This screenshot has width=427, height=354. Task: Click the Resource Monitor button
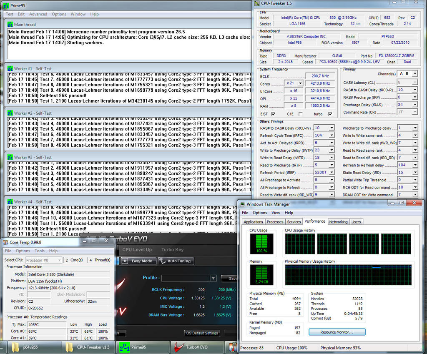pyautogui.click(x=337, y=332)
